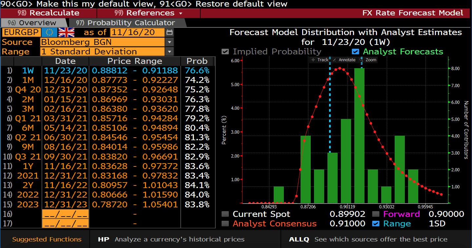This screenshot has width=472, height=248.
Task: Toggle the Range 1SD checkbox
Action: (376, 224)
